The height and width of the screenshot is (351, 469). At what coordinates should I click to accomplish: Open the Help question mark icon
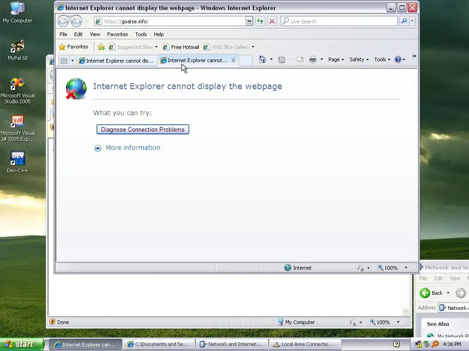pos(398,59)
